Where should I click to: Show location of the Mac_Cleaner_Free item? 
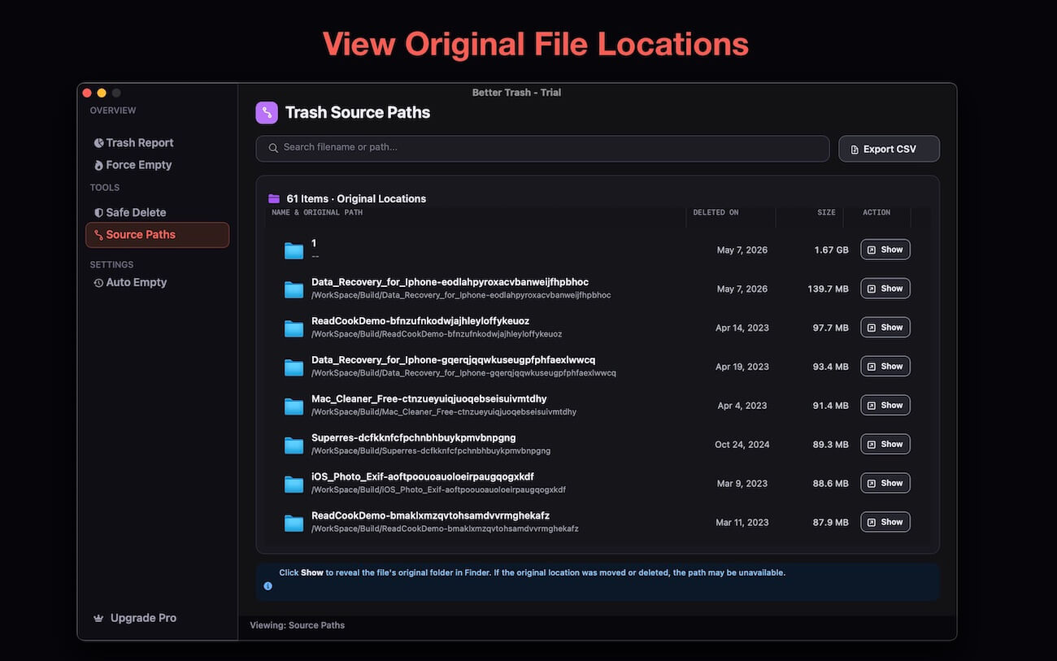coord(885,406)
